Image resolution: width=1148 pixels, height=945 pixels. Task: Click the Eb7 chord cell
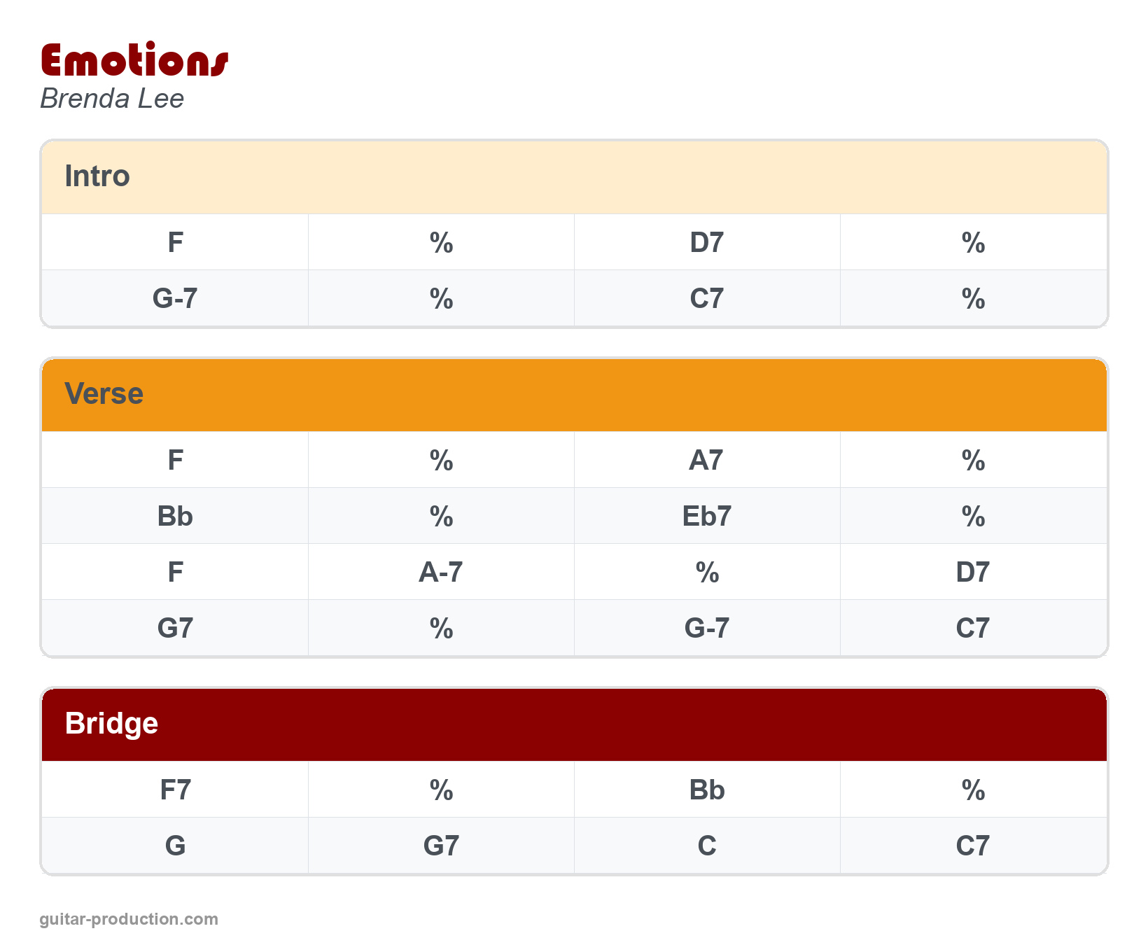(706, 517)
